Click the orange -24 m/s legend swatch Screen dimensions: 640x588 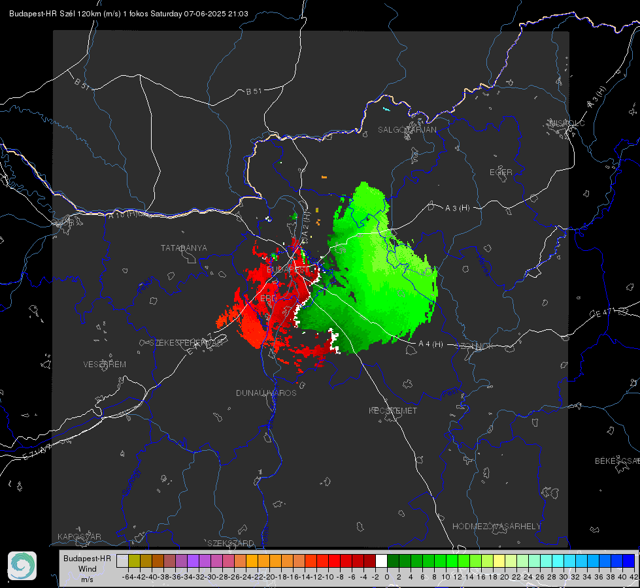(252, 561)
